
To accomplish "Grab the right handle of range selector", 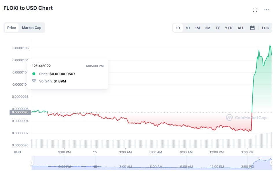I will pyautogui.click(x=271, y=163).
